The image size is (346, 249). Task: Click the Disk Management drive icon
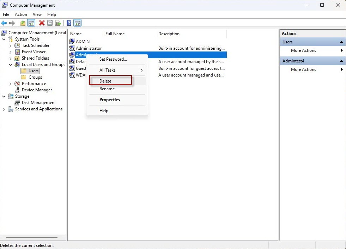(x=17, y=103)
